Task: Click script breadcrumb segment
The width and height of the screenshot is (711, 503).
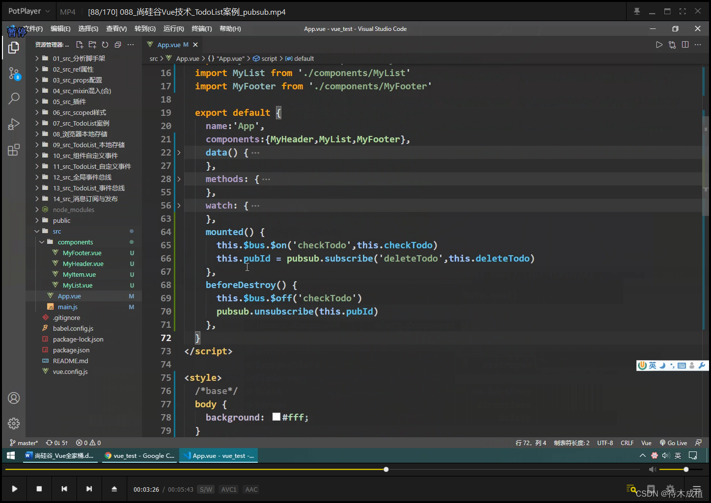Action: click(x=265, y=58)
